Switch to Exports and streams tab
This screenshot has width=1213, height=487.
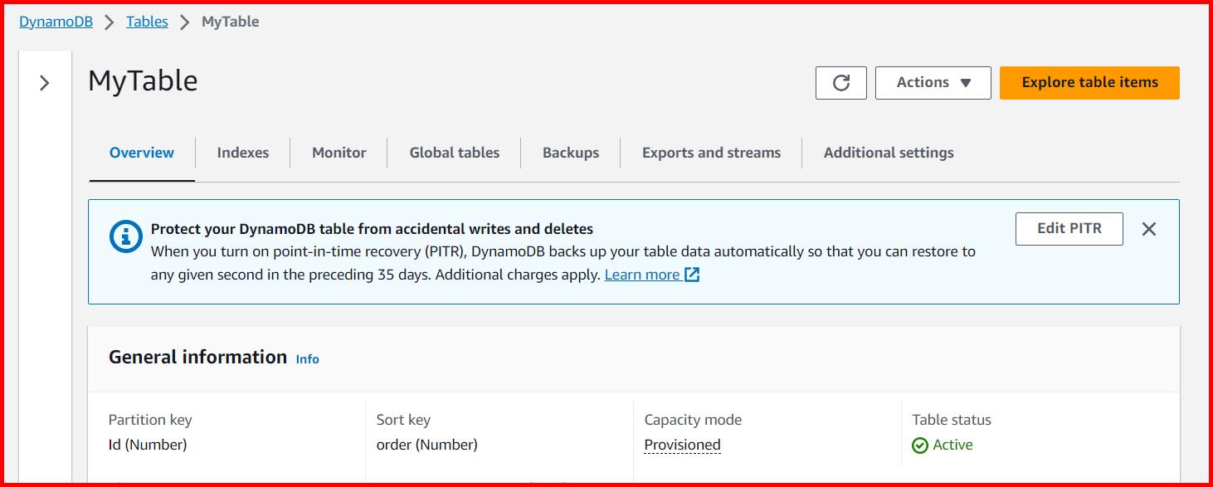coord(710,152)
